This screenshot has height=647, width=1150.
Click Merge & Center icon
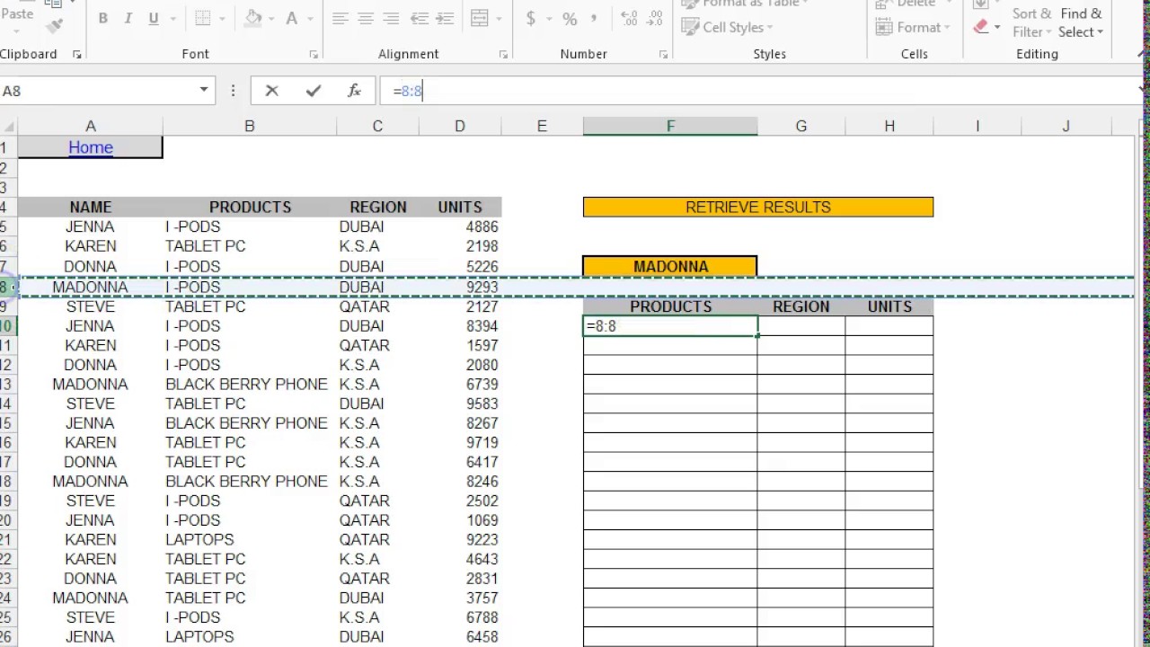[x=479, y=19]
